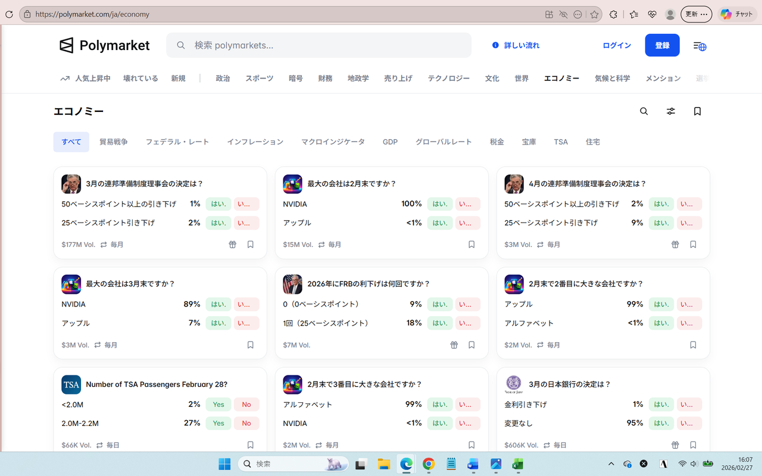The width and height of the screenshot is (762, 476).
Task: Click the magnifier icon in the エコノミー header
Action: coord(644,111)
